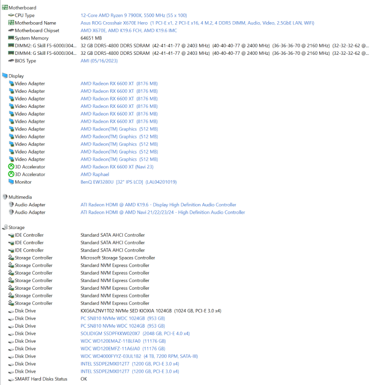Open the AMD X670E chipset link
Viewport: 382px width, 385px height.
(128, 30)
